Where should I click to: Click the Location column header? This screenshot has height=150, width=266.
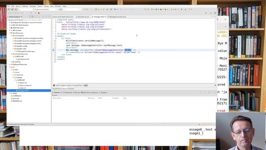(x=116, y=98)
